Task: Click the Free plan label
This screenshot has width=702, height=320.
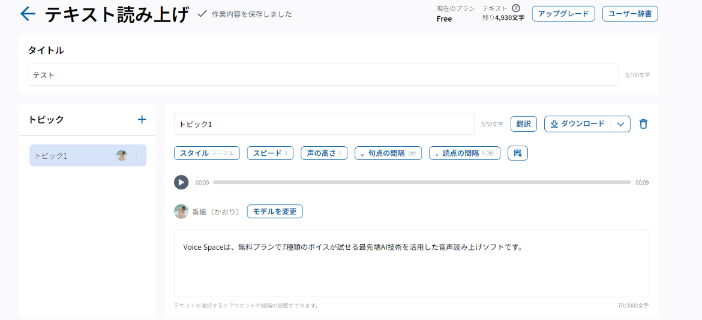Action: click(x=444, y=19)
